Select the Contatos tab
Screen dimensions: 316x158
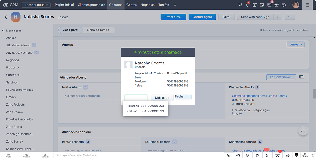point(116,5)
